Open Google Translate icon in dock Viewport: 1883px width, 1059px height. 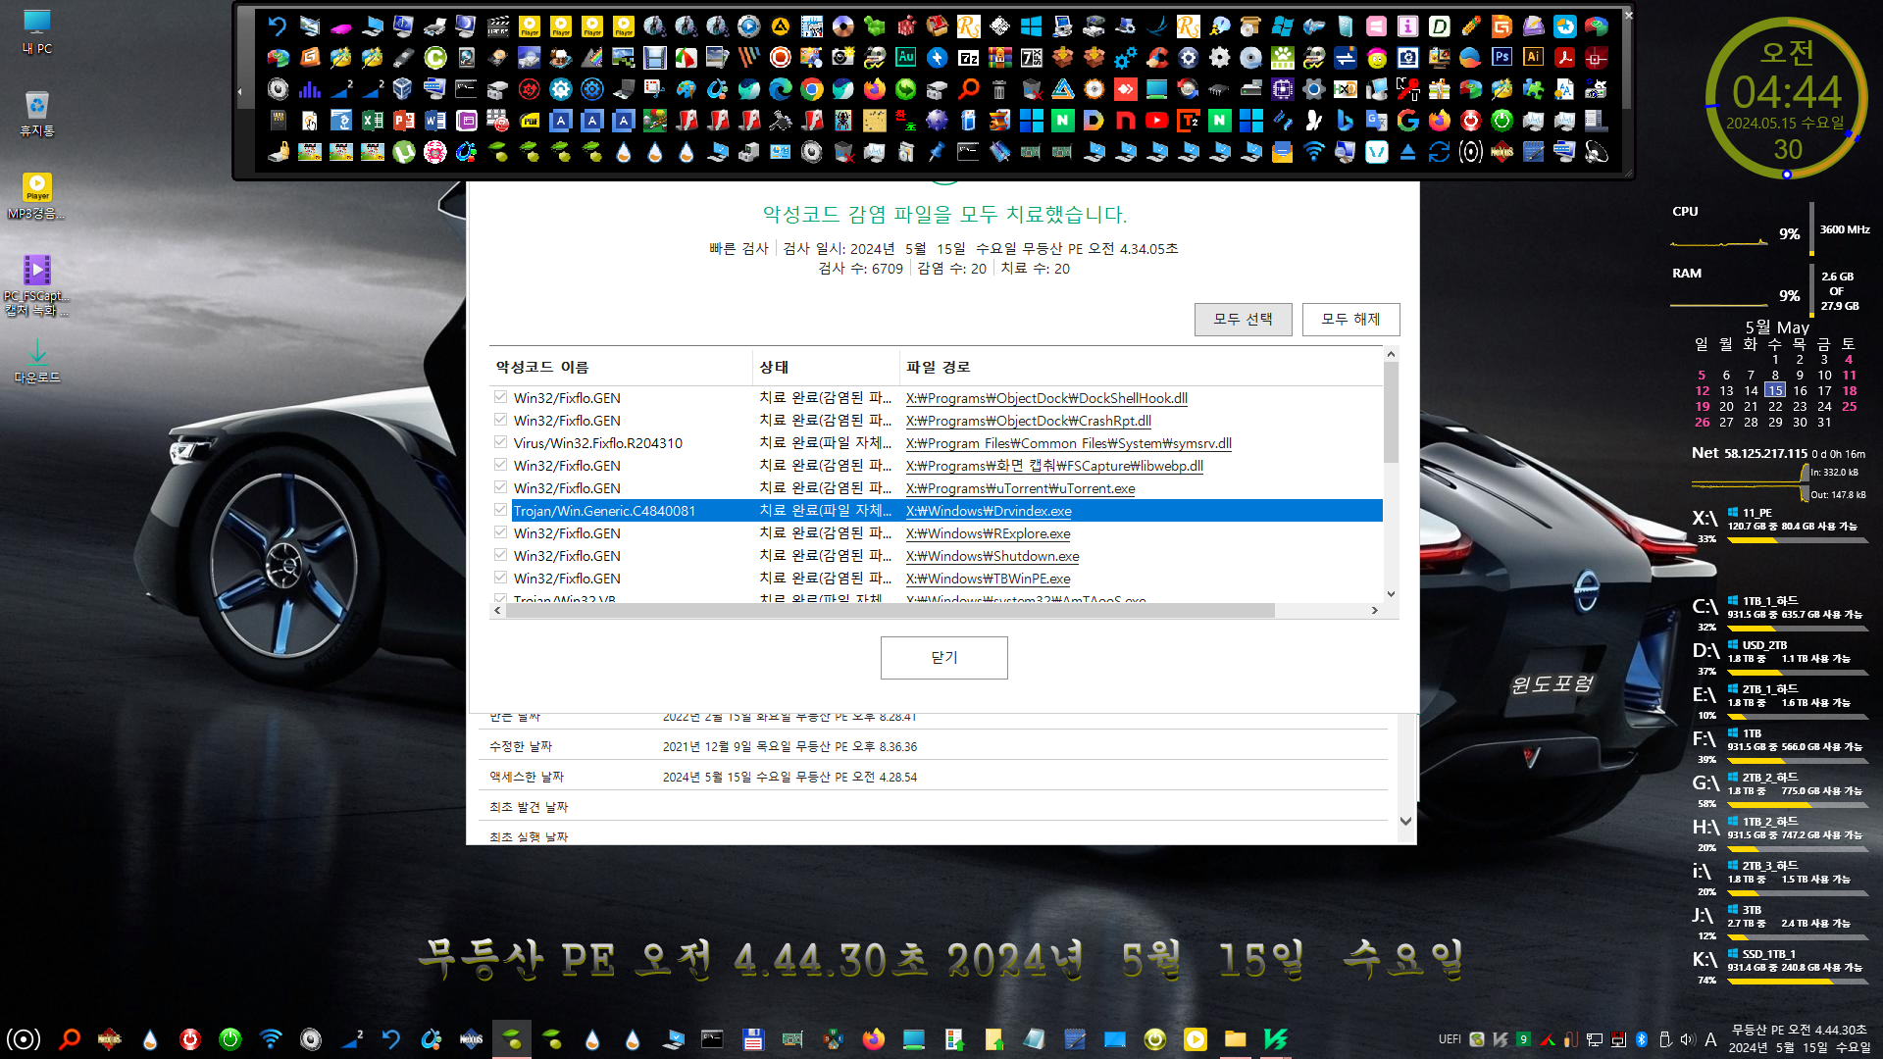1376,121
